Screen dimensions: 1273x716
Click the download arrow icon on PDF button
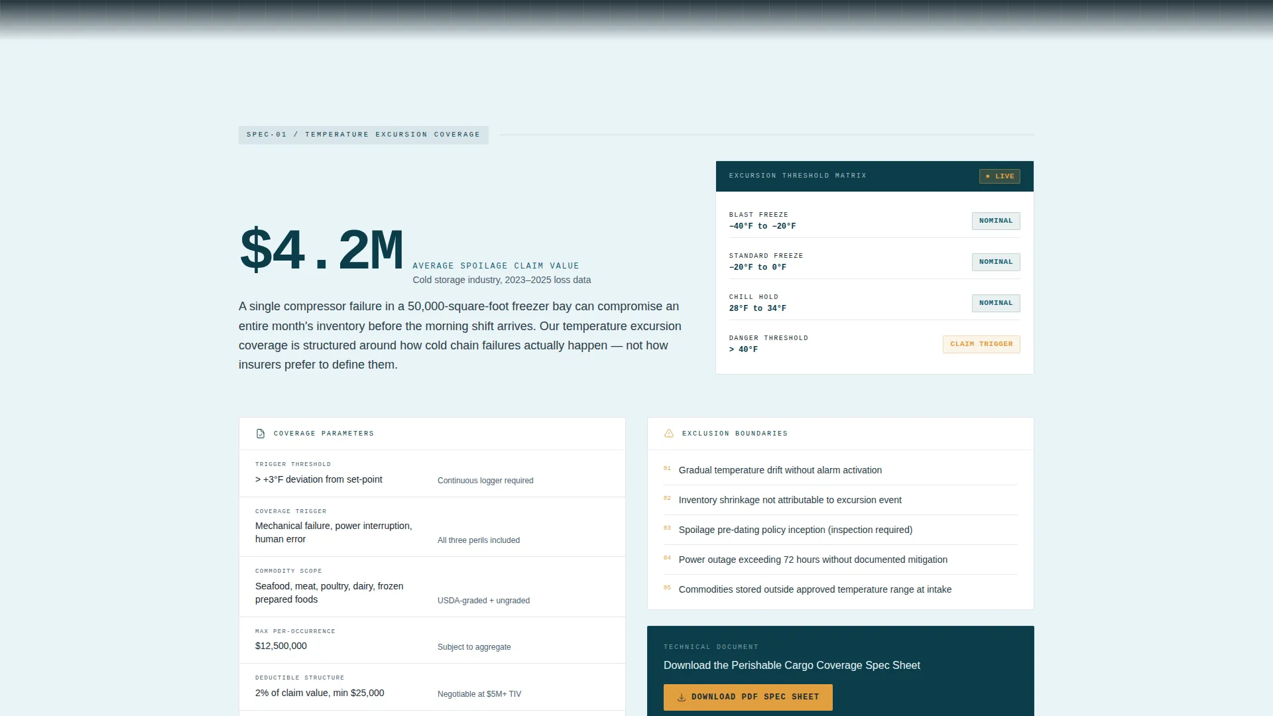tap(681, 697)
